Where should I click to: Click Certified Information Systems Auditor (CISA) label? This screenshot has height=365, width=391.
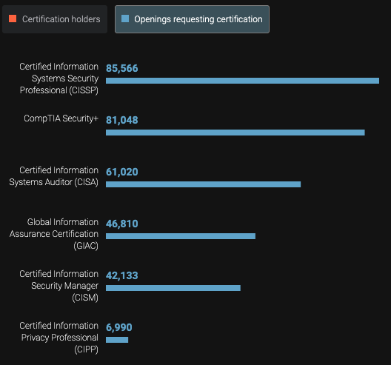53,176
